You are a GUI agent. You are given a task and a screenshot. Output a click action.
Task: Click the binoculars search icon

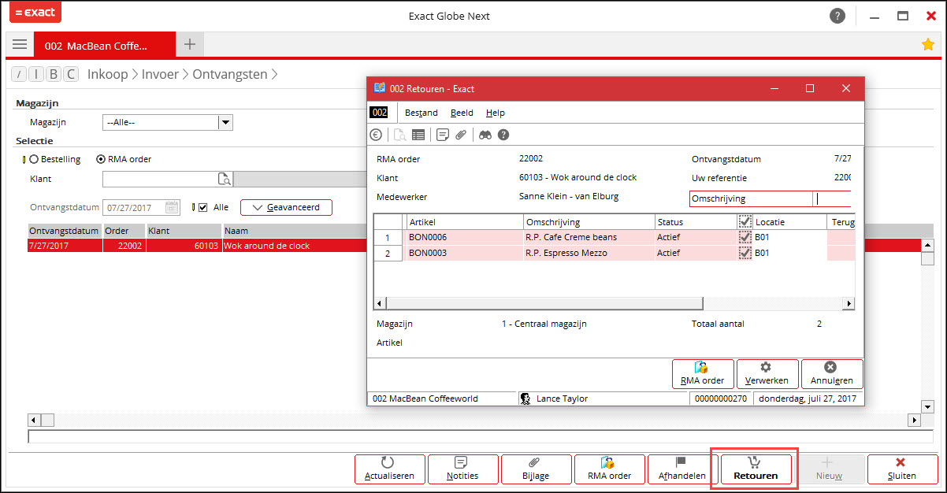point(485,135)
